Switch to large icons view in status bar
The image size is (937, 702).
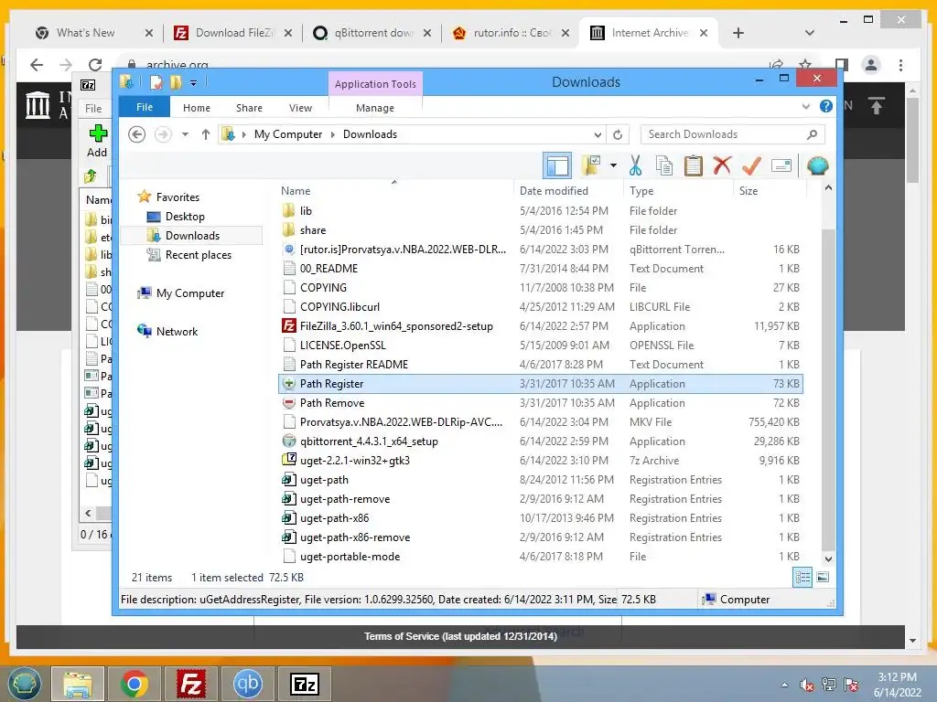click(823, 578)
